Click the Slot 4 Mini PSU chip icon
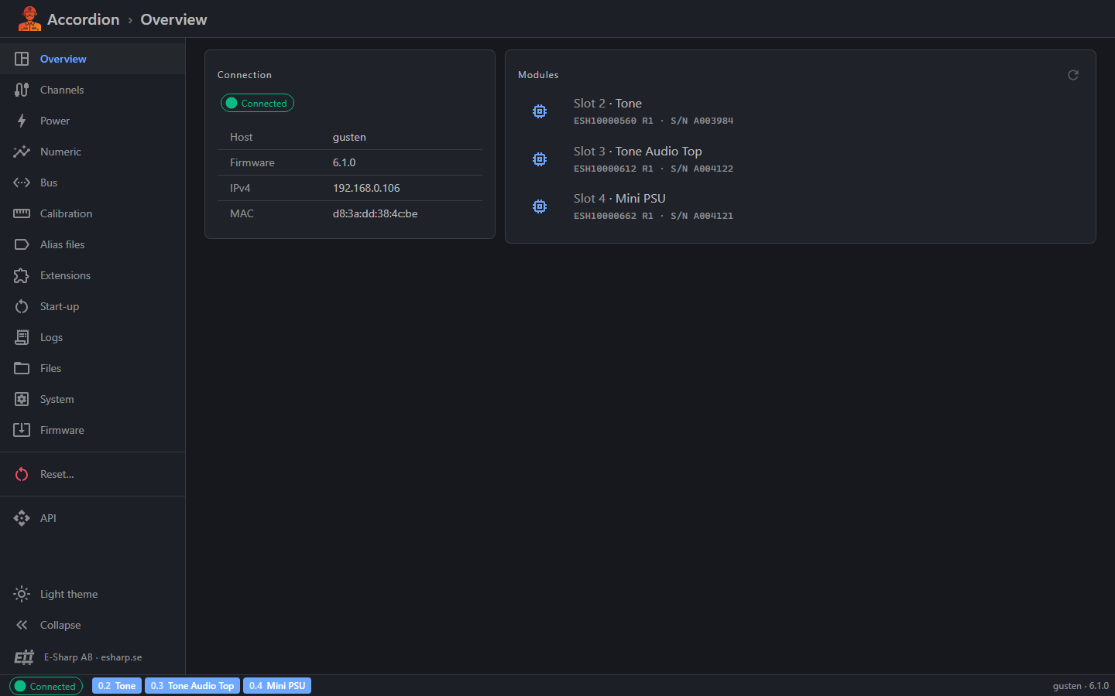 (x=540, y=206)
